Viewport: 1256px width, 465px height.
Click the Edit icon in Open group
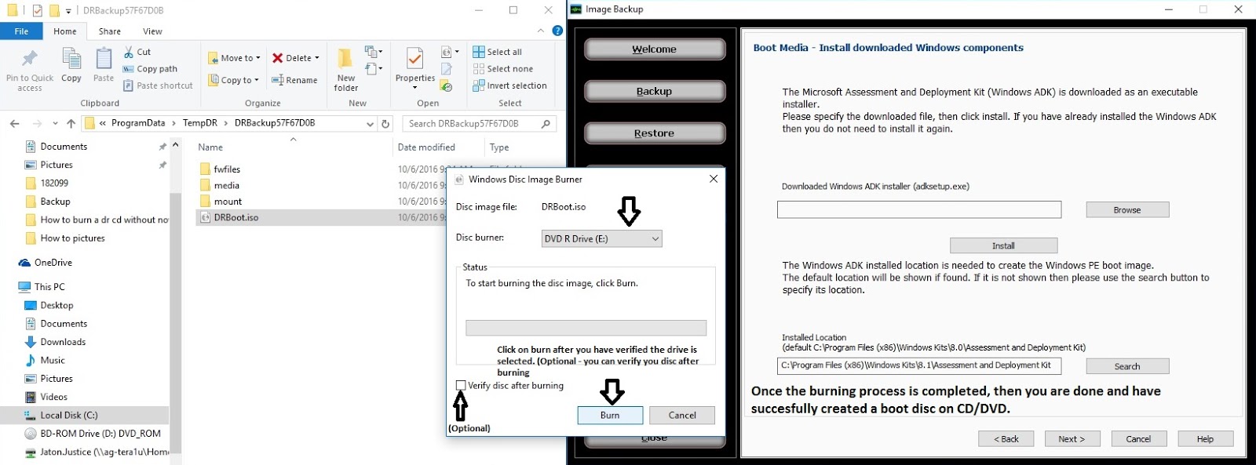447,69
